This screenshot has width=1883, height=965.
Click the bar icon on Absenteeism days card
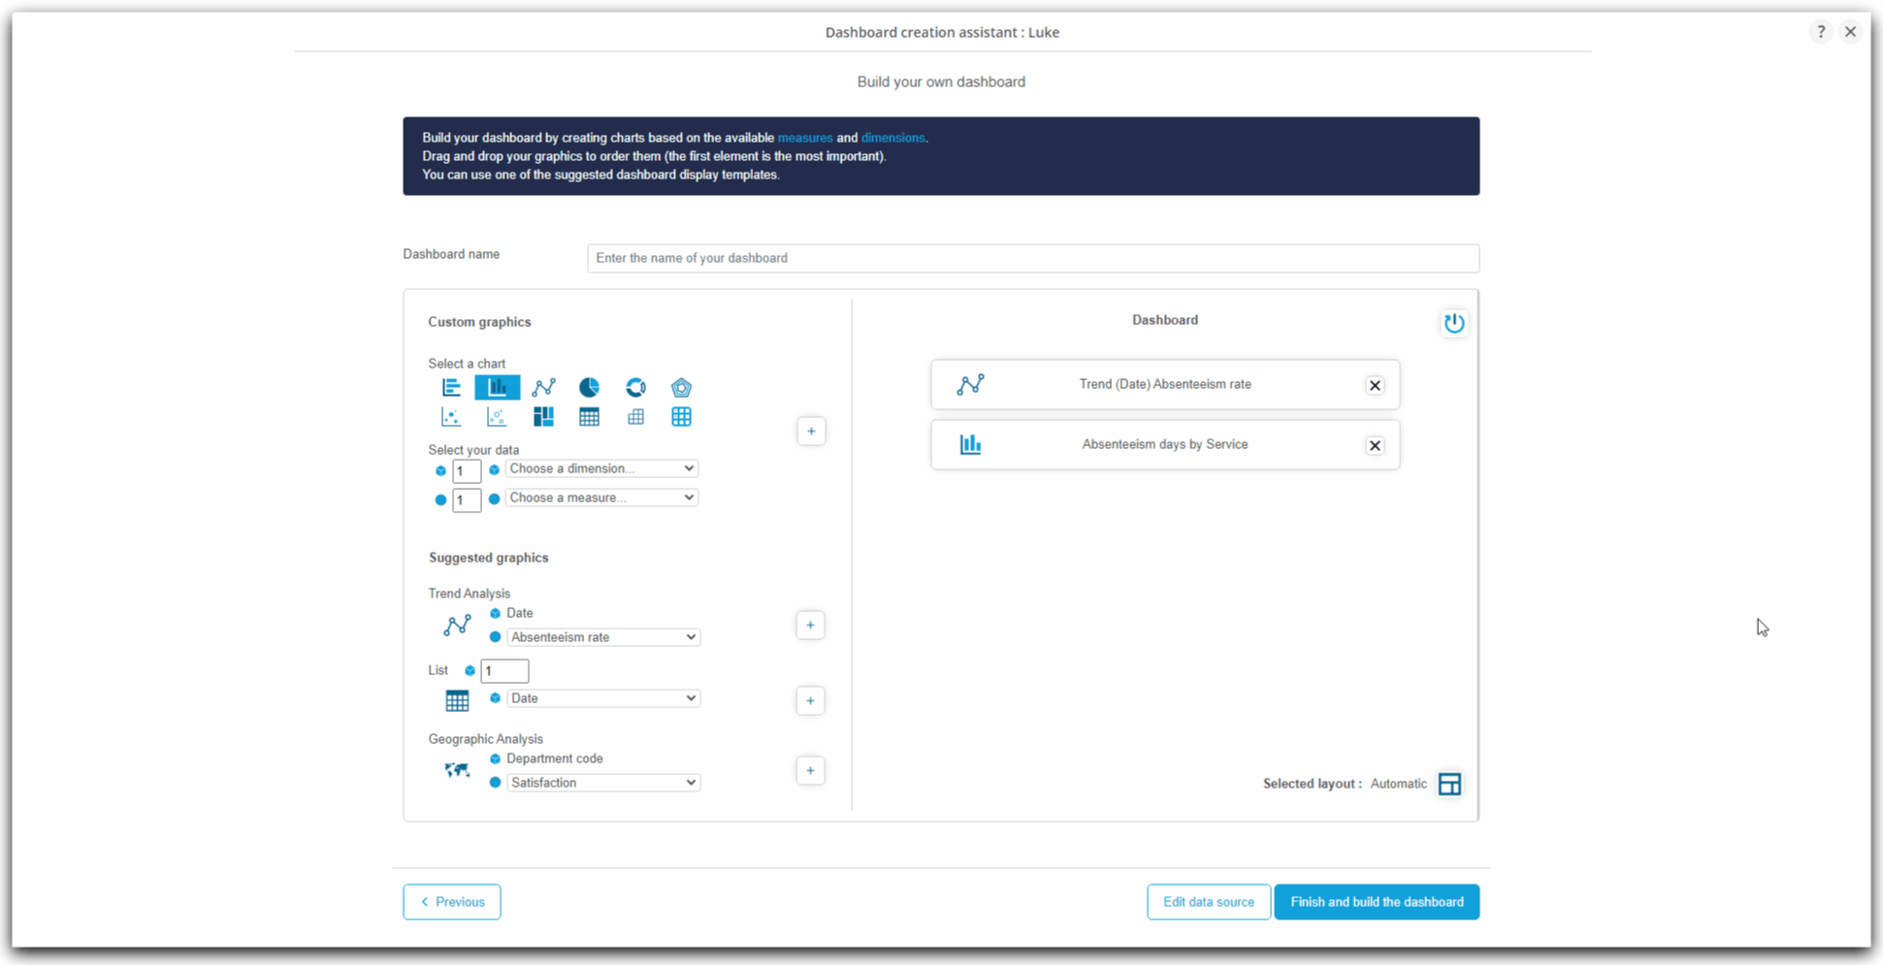(x=970, y=444)
